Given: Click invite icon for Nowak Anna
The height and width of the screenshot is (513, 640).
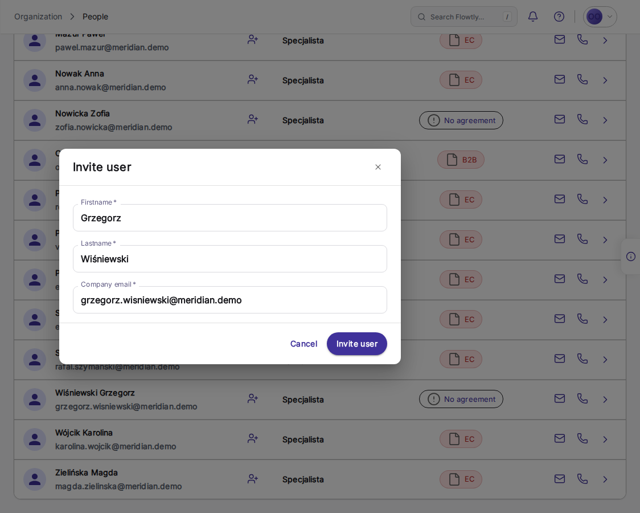Looking at the screenshot, I should pyautogui.click(x=253, y=80).
